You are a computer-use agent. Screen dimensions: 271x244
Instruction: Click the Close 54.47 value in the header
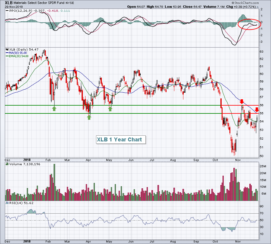tap(192, 7)
